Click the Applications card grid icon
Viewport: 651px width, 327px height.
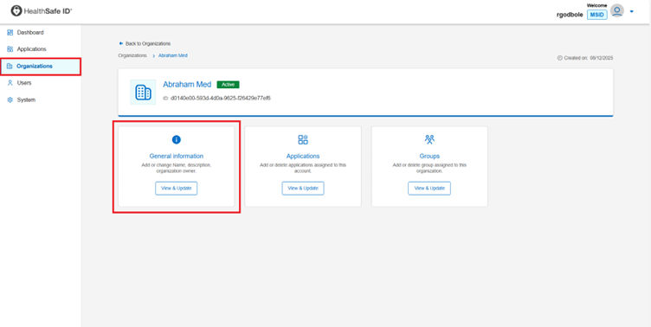(303, 140)
